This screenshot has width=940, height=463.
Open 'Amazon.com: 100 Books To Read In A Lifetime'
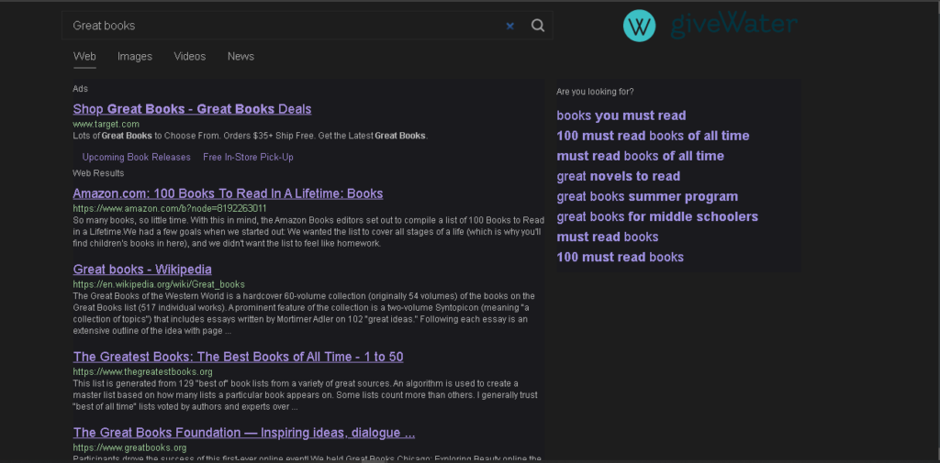[228, 193]
